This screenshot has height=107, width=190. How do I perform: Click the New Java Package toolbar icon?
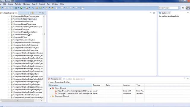click(37, 8)
